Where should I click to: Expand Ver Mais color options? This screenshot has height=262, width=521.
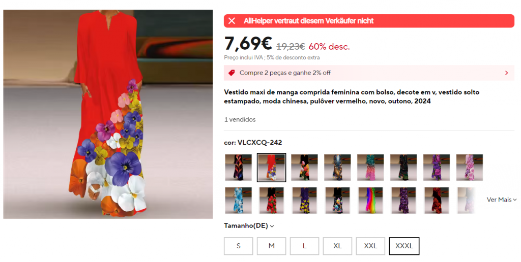[501, 200]
